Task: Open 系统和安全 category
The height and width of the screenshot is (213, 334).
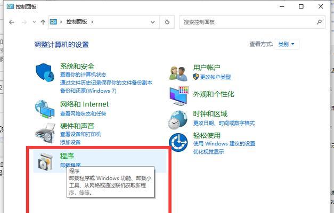Action: (x=77, y=66)
